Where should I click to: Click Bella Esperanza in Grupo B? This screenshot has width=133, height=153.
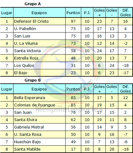click(x=29, y=98)
